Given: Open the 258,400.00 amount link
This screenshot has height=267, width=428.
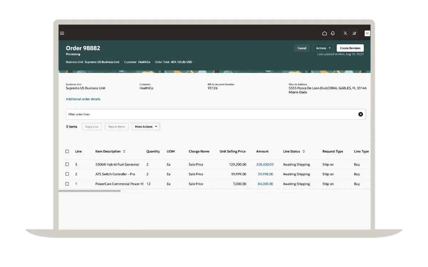Looking at the screenshot, I should 265,164.
